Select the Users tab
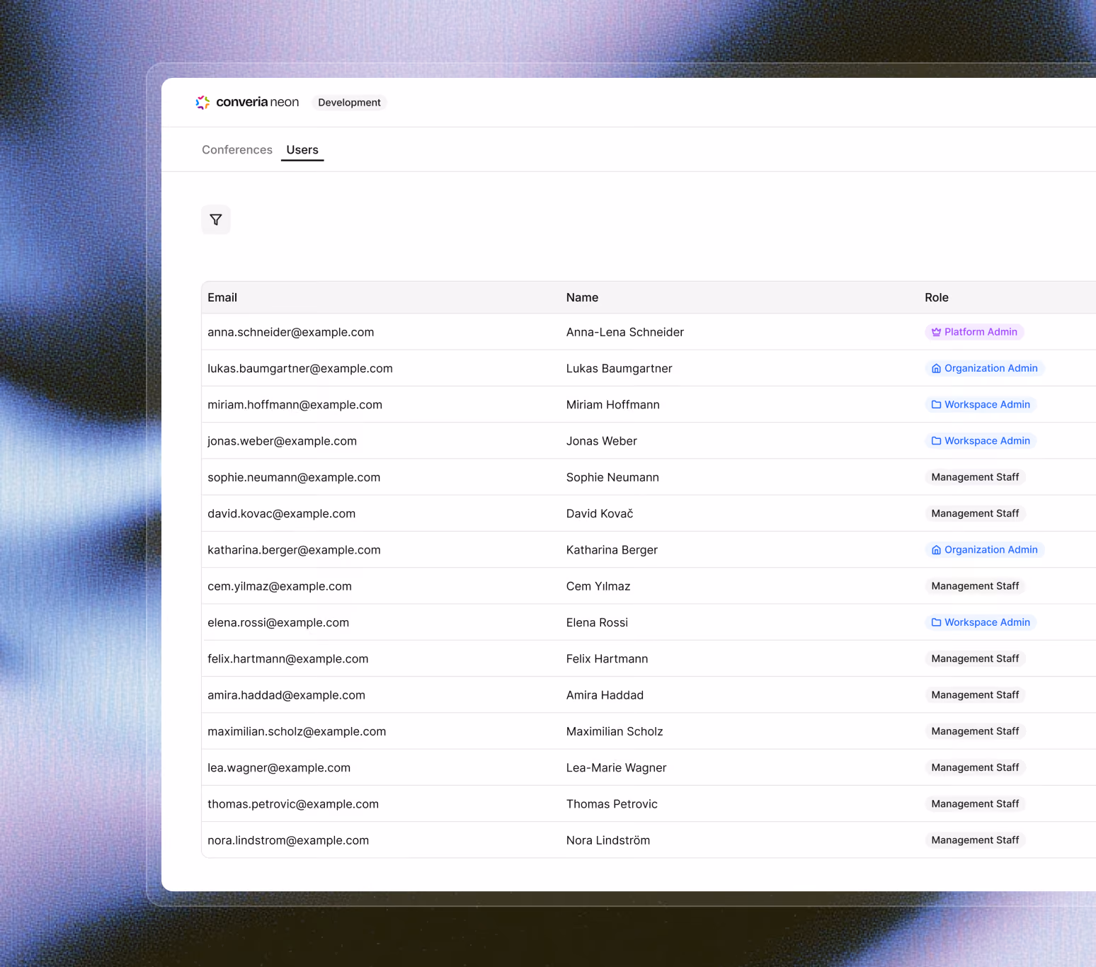The height and width of the screenshot is (967, 1096). point(302,150)
